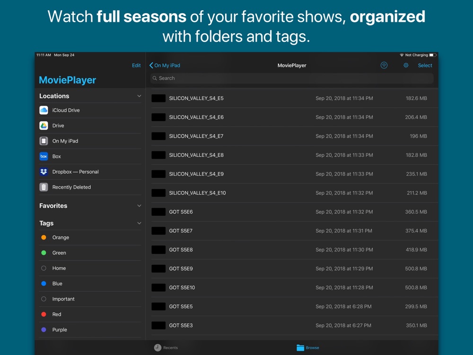
Task: Click the date Sep 20, 2018 at 6:28 PM
Action: point(343,307)
